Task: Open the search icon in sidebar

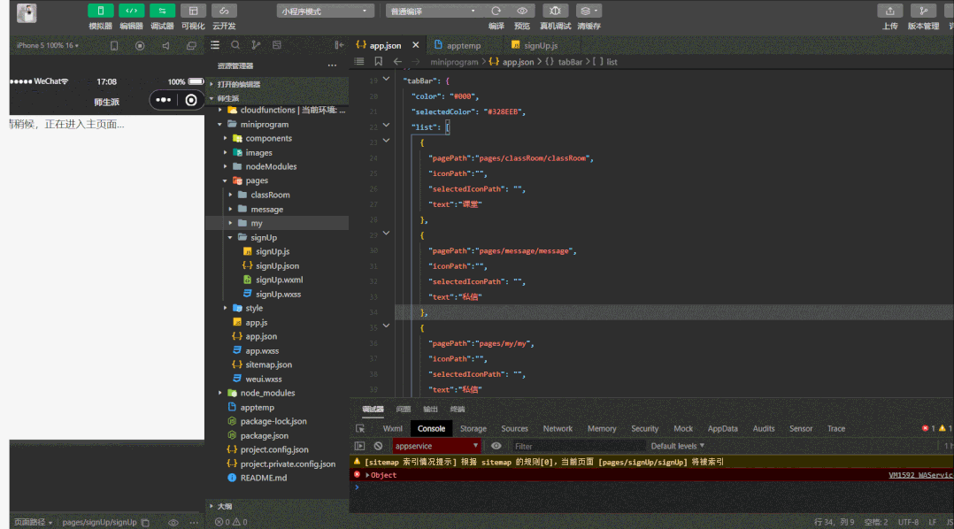Action: click(235, 45)
